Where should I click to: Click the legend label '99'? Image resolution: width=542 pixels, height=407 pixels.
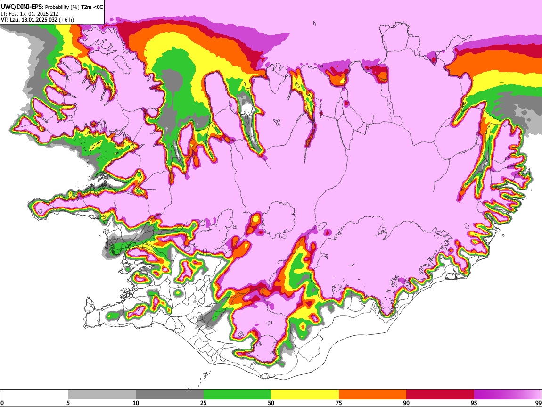(538, 403)
